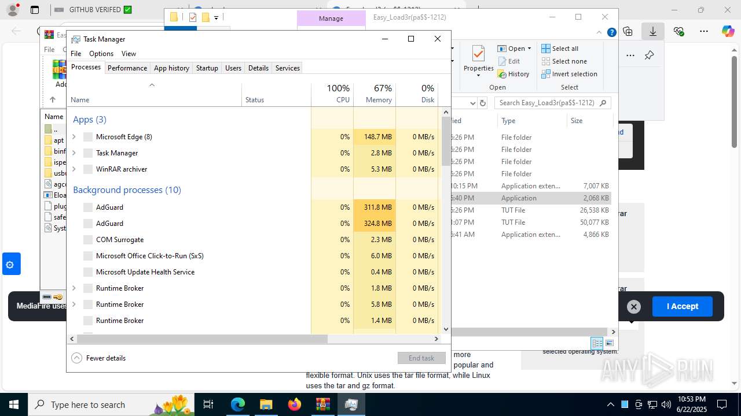The height and width of the screenshot is (416, 741).
Task: Collapse details with Fewer details toggle
Action: (98, 358)
